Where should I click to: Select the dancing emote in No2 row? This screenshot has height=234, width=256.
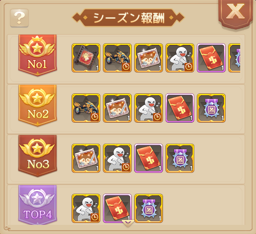(x=149, y=108)
